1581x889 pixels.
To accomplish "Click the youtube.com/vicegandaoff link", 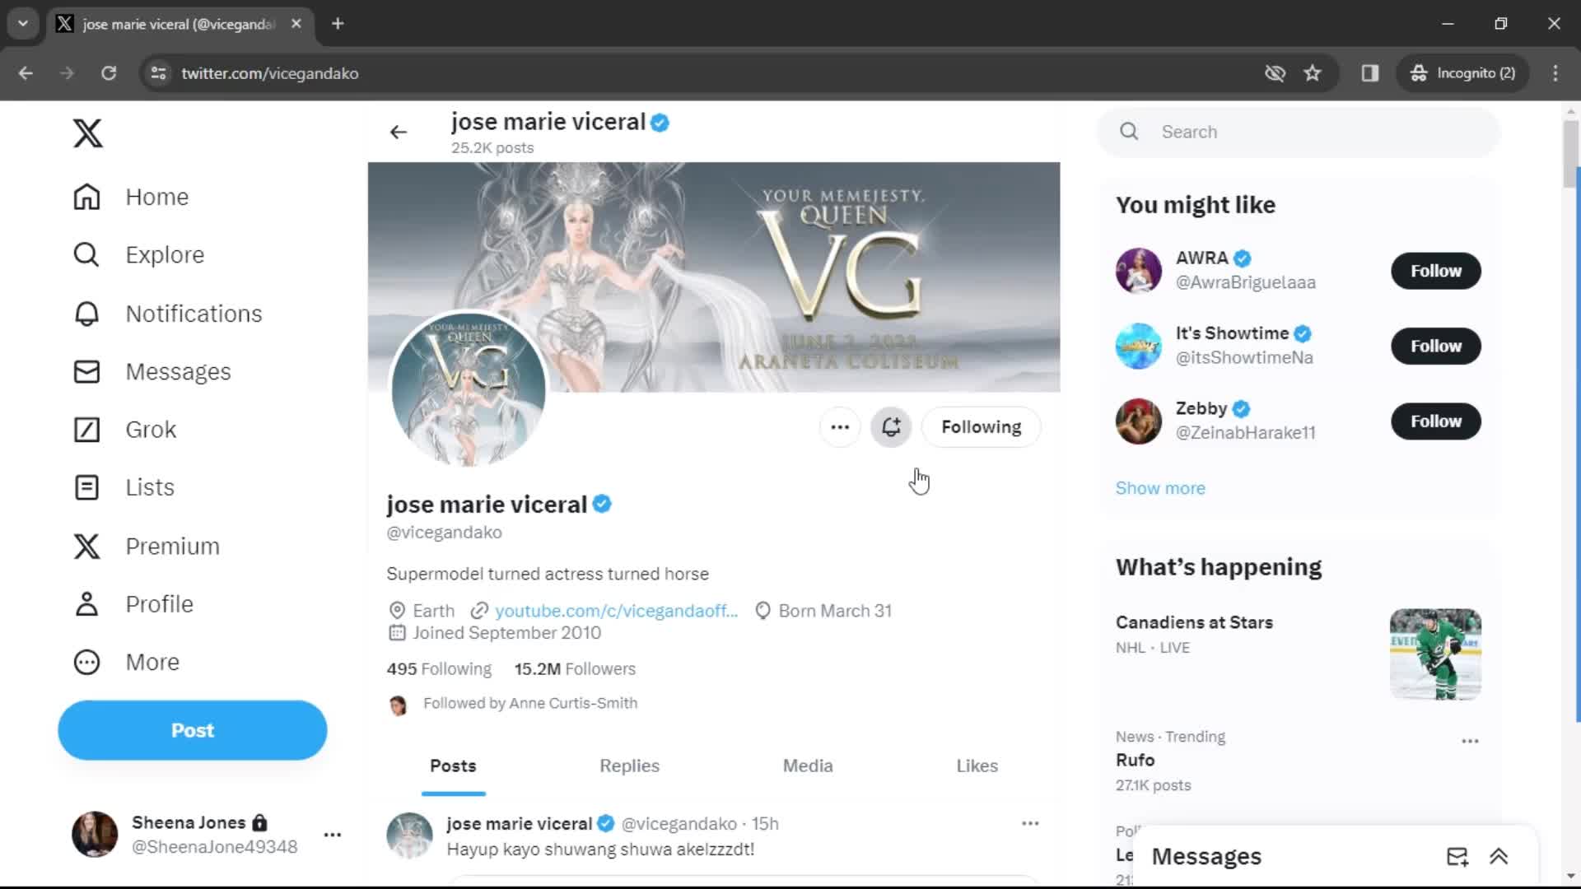I will 616,610.
